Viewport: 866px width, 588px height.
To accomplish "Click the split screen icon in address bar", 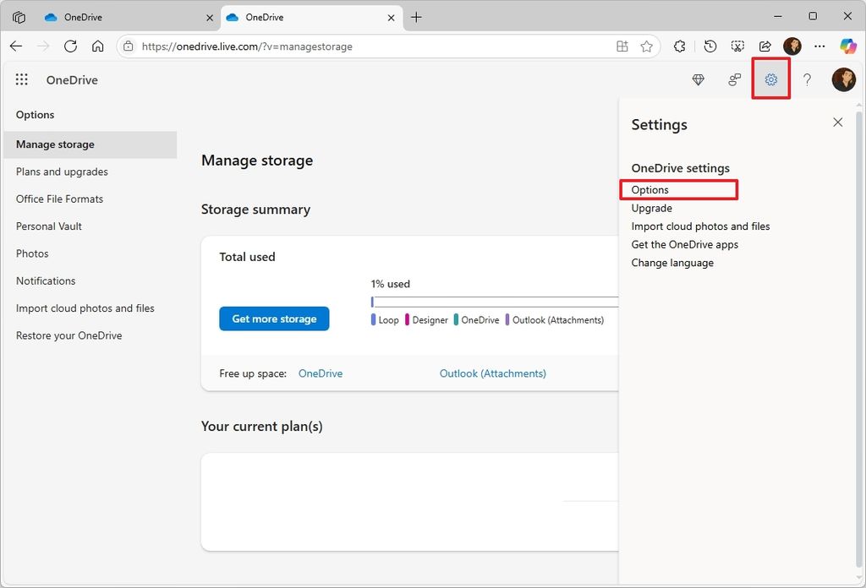I will pos(622,46).
